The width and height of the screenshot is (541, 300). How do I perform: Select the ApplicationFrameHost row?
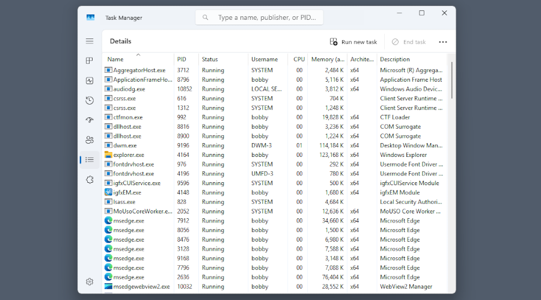click(x=274, y=79)
